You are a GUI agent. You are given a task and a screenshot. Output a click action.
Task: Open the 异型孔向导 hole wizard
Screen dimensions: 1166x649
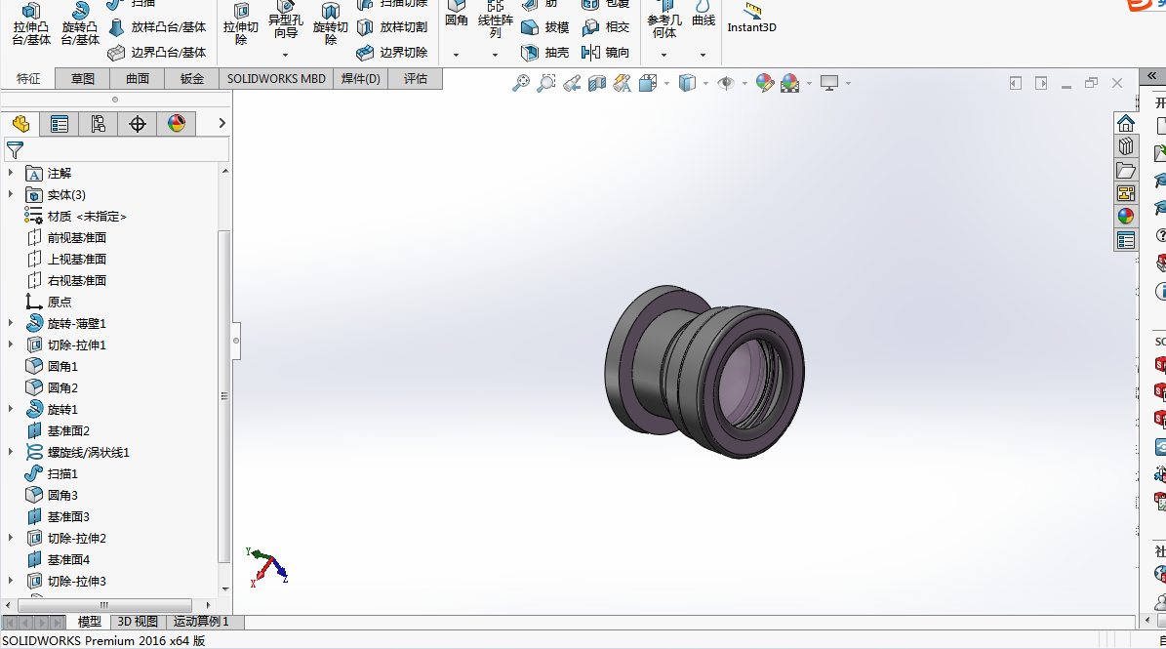tap(286, 20)
